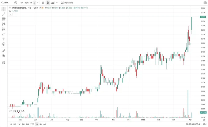The width and height of the screenshot is (208, 127).
Task: Select the trend line drawing tool
Action: pyautogui.click(x=4, y=14)
